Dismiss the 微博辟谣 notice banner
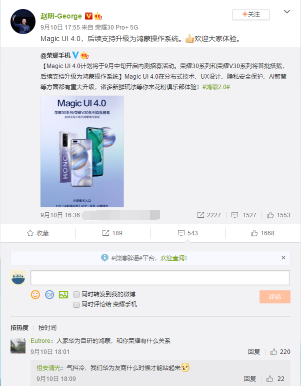 click(283, 258)
